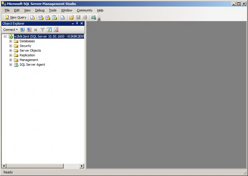Select SQL Server Agent in the tree
This screenshot has width=248, height=176.
32,65
